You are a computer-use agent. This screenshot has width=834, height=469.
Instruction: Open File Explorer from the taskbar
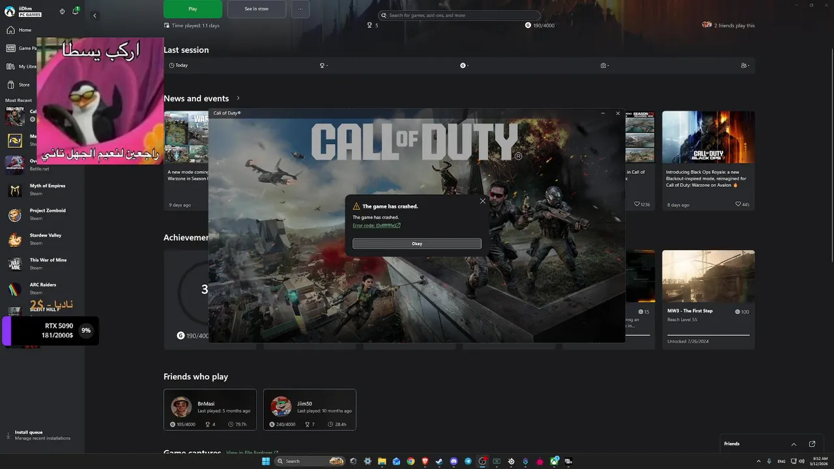(382, 461)
